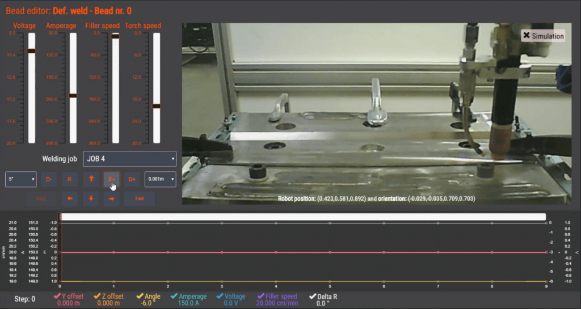Click the 'Bead editor: Def. weld - Bead nr. 0' title
This screenshot has height=309, width=581.
pyautogui.click(x=69, y=11)
